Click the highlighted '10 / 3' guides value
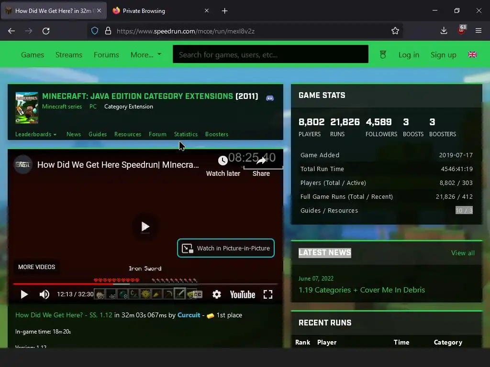The width and height of the screenshot is (490, 367). (464, 210)
